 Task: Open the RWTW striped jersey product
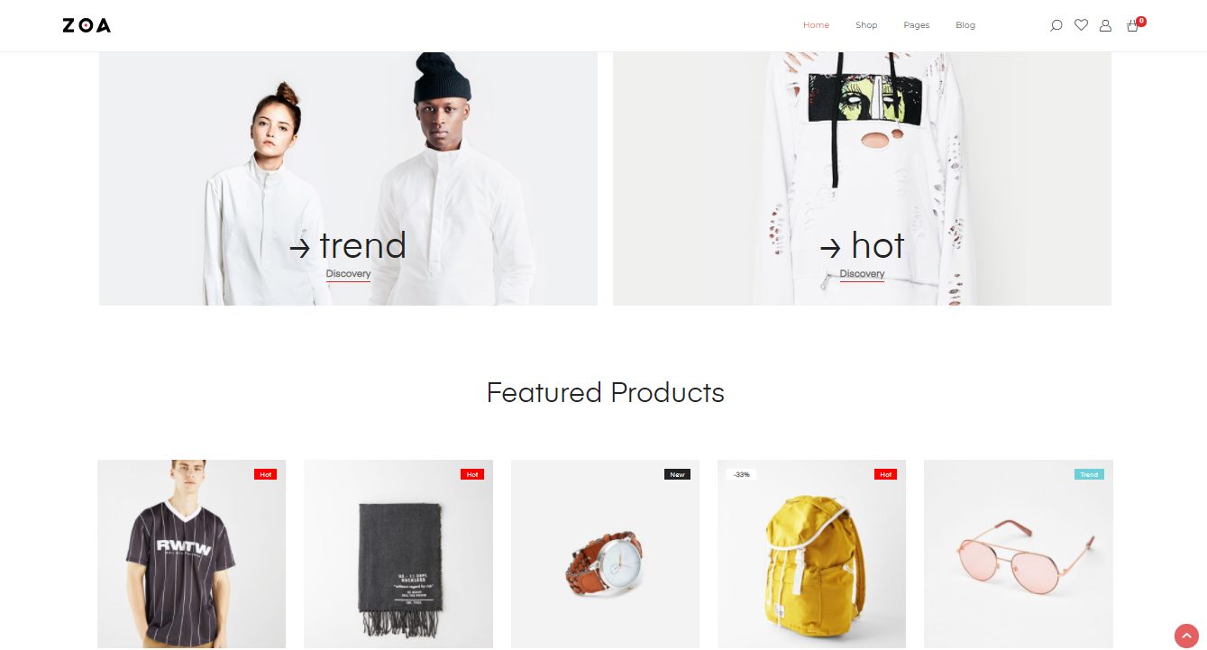point(191,554)
